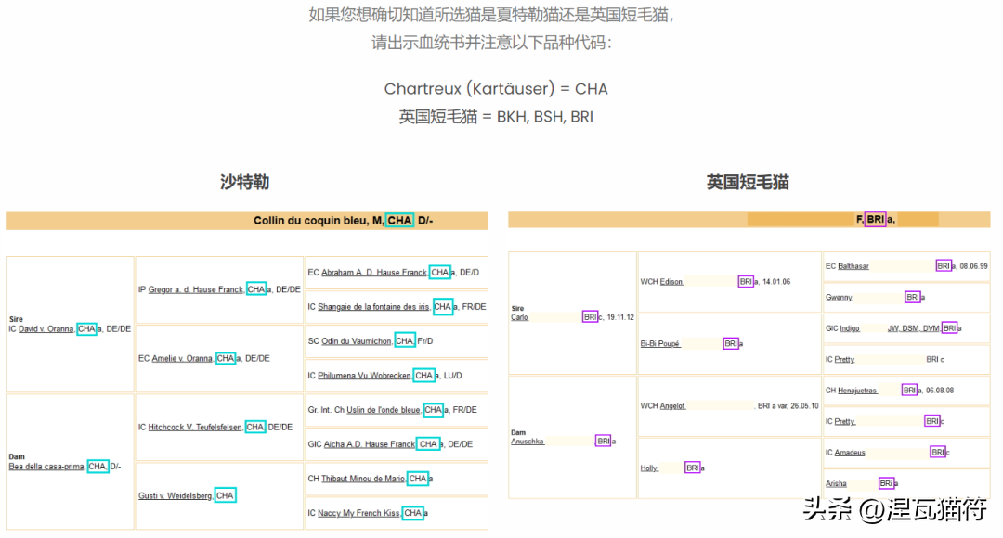Screen dimensions: 1003x538
Task: Open the Gusti v. Weidelsberg link
Action: point(176,495)
